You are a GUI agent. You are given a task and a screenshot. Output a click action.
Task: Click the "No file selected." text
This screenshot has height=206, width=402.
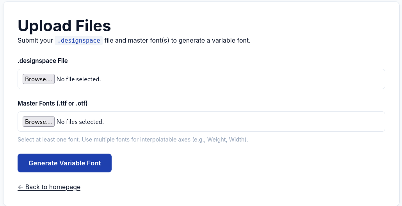[78, 79]
